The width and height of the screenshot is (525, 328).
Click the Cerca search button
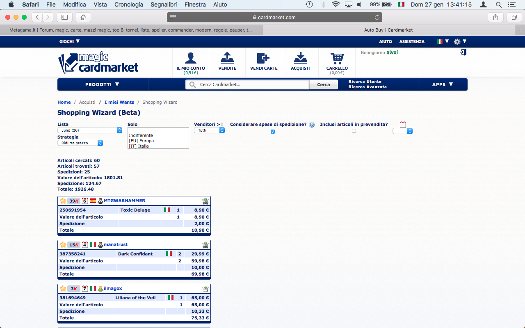[x=324, y=84]
